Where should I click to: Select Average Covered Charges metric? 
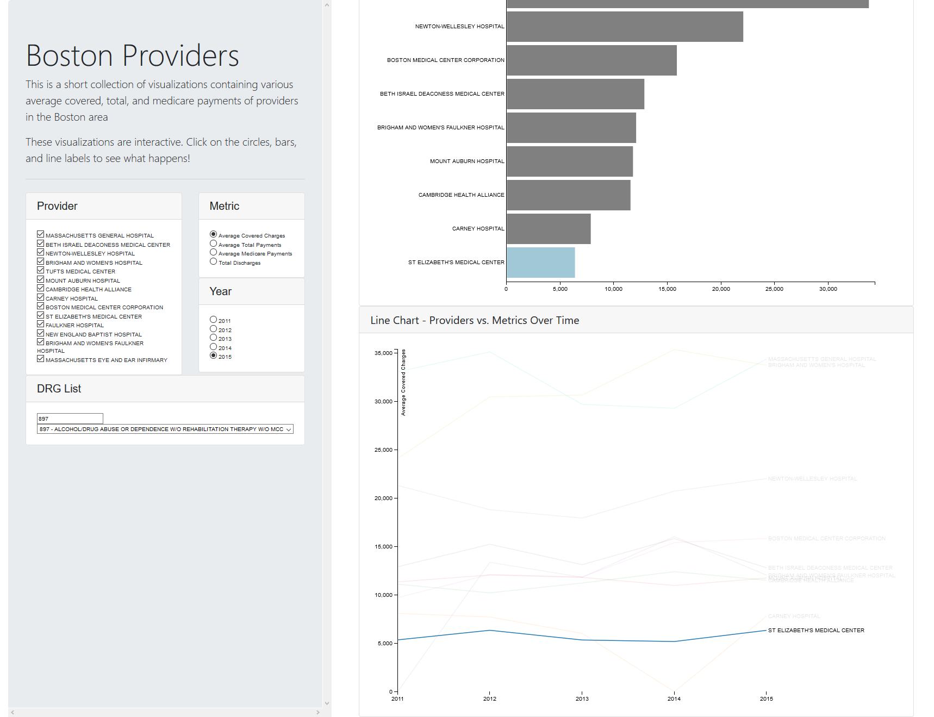(213, 234)
